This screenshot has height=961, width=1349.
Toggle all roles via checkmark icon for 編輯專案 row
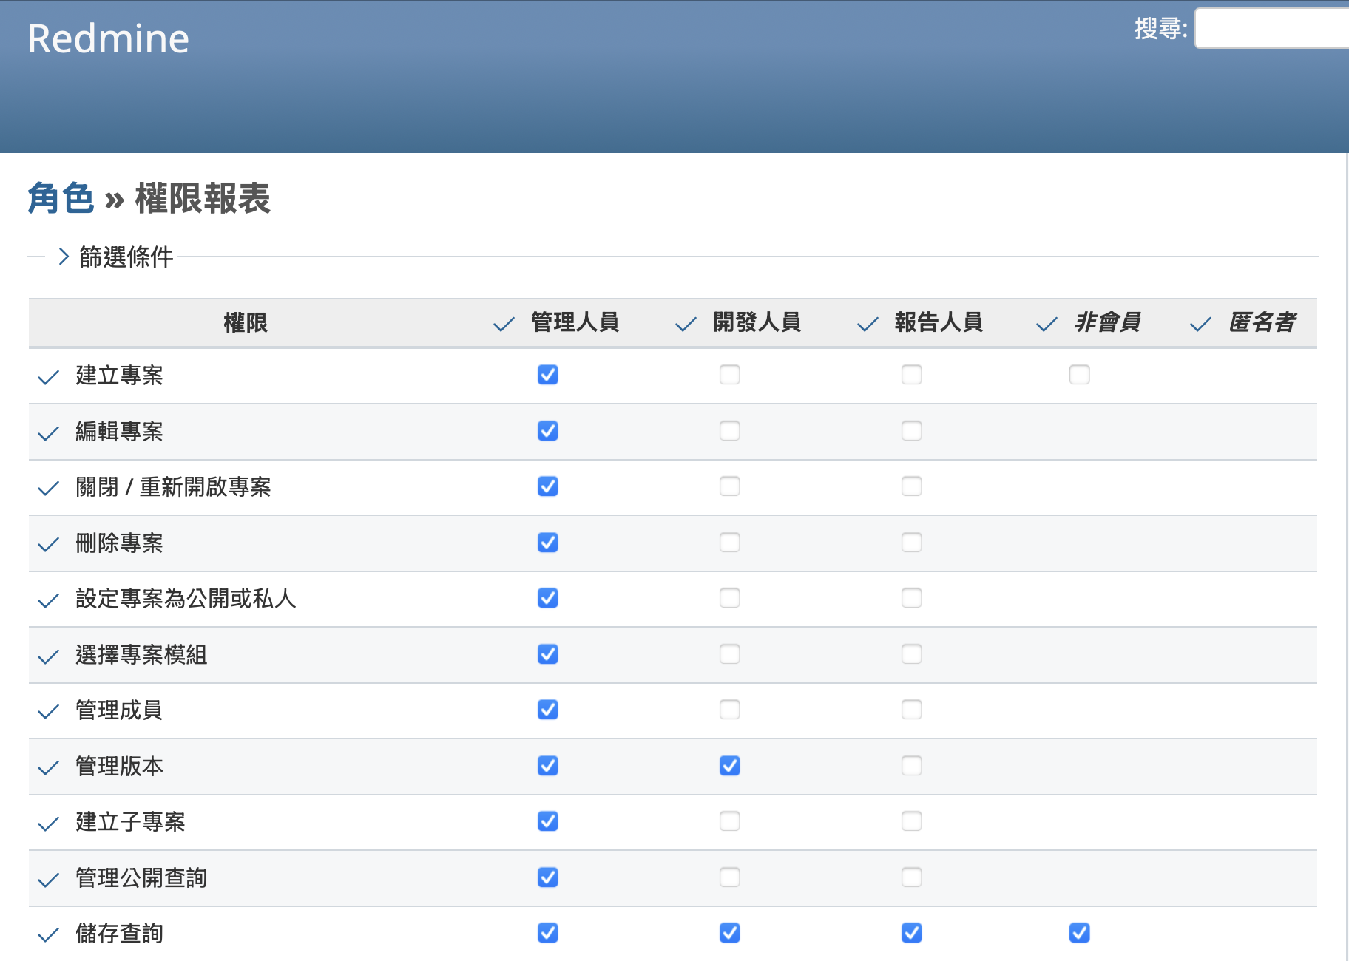click(x=48, y=433)
